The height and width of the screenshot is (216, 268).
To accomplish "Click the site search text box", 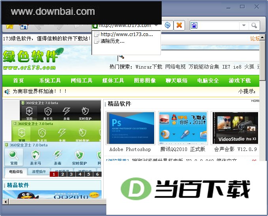I will click(189, 56).
